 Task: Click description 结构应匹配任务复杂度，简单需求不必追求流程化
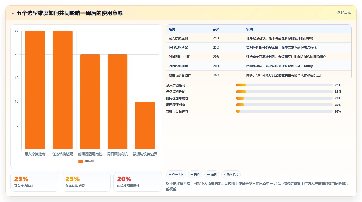(x=282, y=48)
